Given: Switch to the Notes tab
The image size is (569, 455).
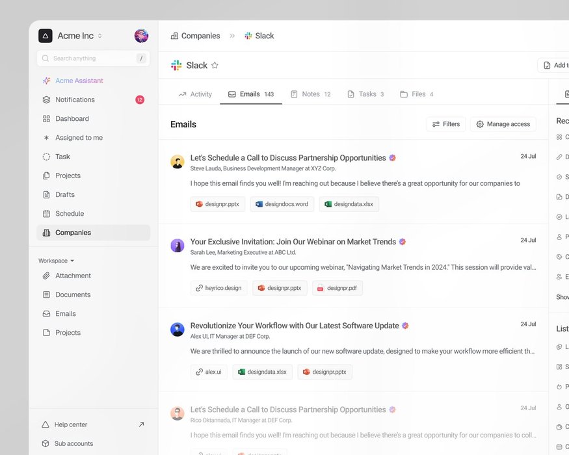Looking at the screenshot, I should pyautogui.click(x=310, y=94).
